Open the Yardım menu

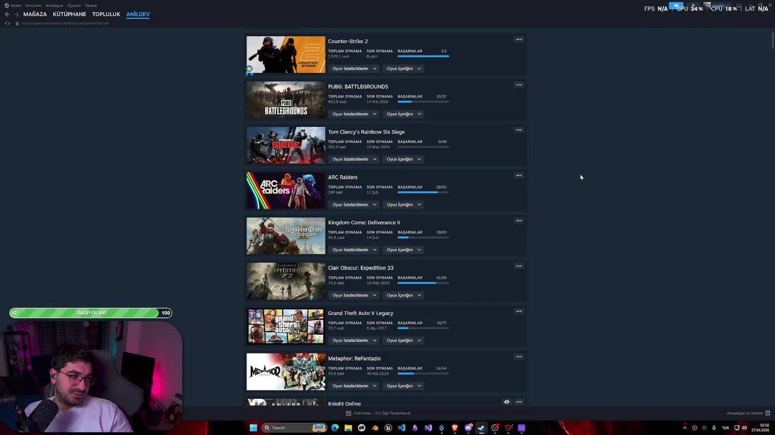coord(91,5)
